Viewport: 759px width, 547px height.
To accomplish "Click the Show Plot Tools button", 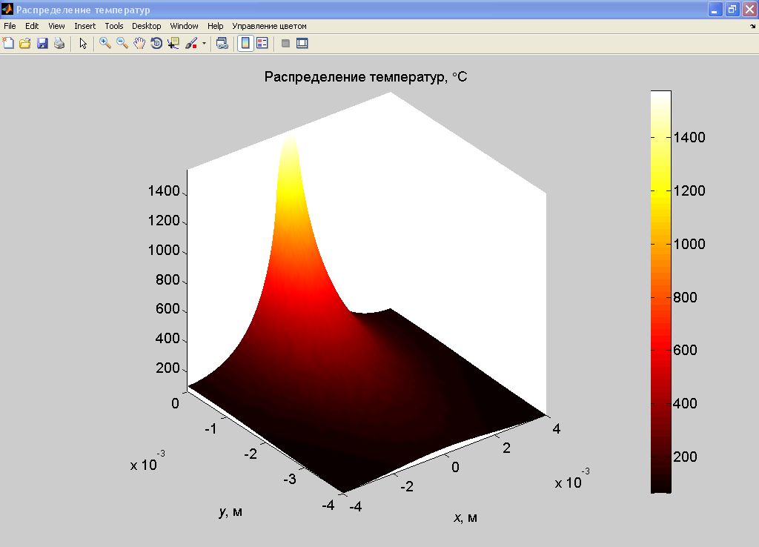I will click(302, 44).
